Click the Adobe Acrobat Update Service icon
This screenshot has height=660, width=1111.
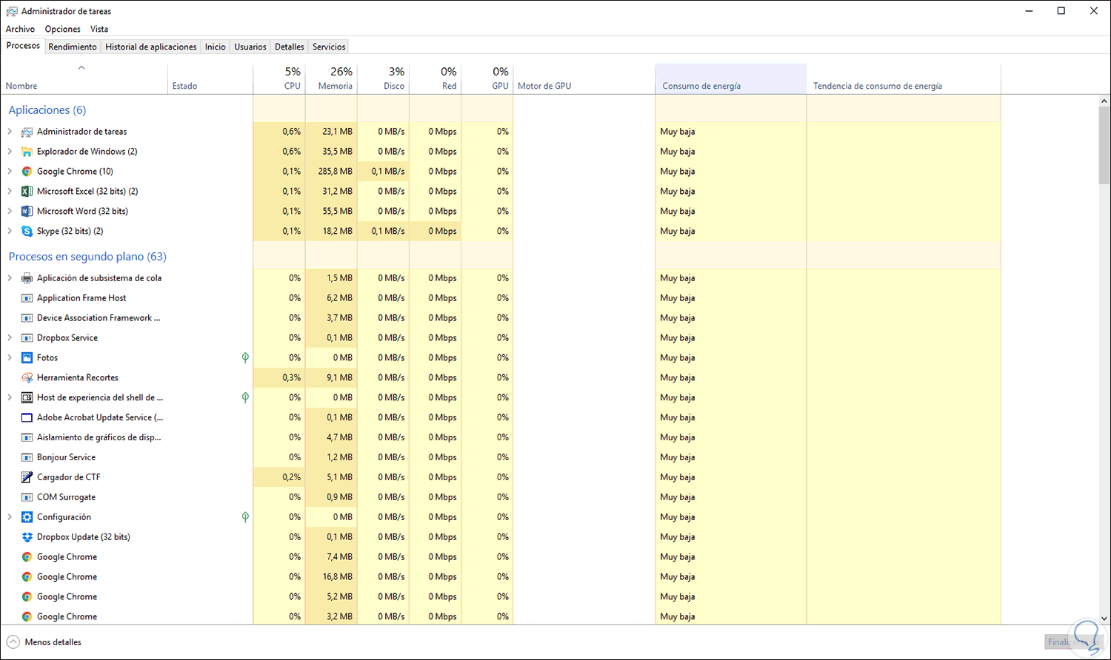click(27, 418)
